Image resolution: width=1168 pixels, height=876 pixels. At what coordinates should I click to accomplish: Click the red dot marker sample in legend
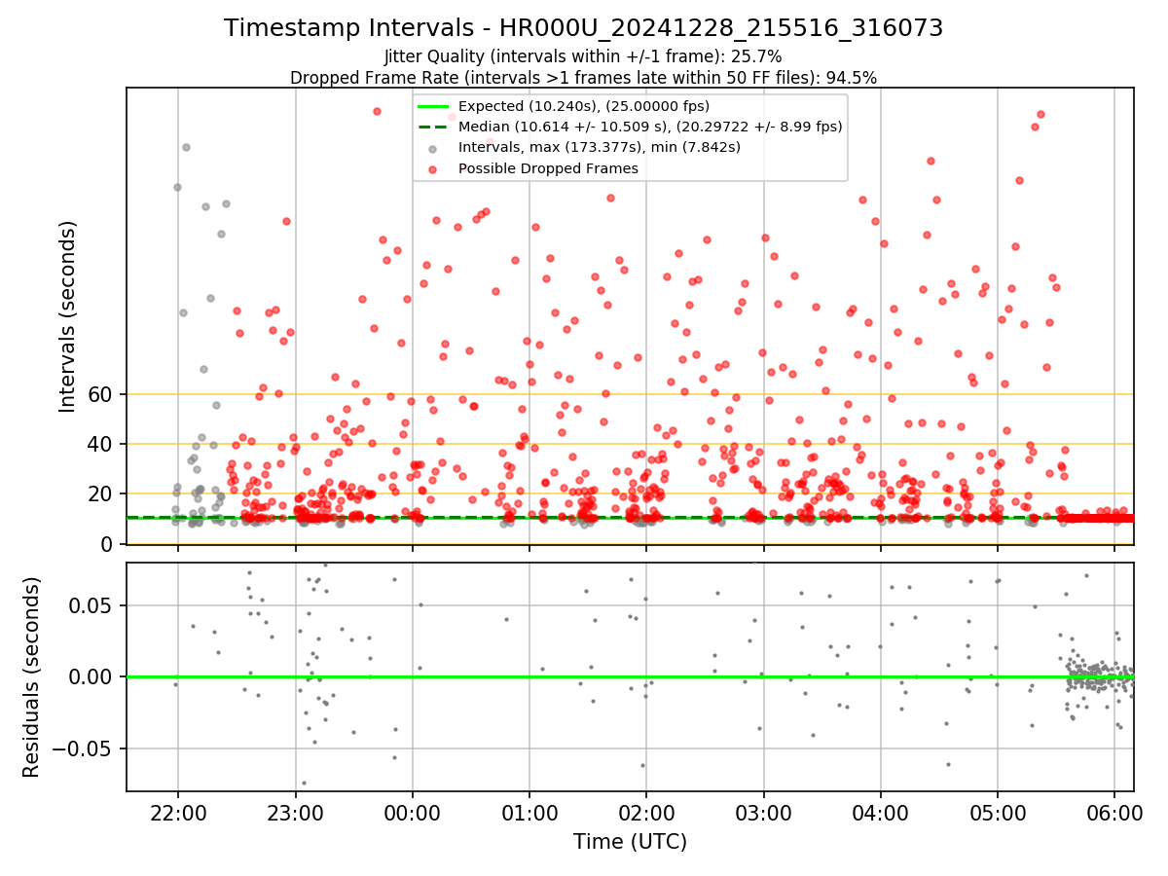[x=434, y=168]
